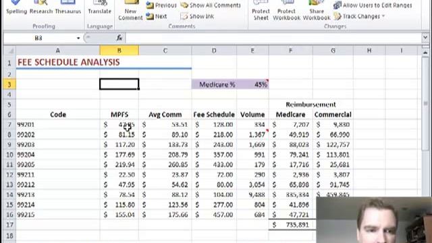
Task: Select the MPFS header cell
Action: click(119, 115)
